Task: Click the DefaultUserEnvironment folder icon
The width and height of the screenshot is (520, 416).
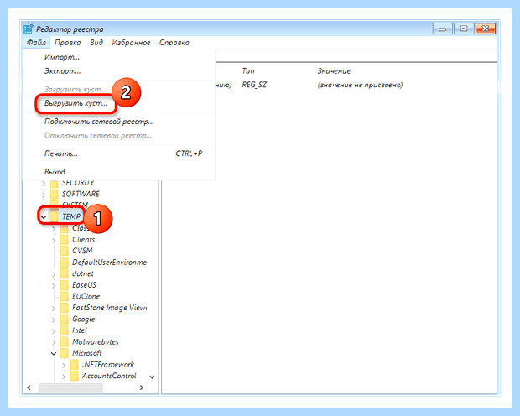Action: [x=65, y=262]
